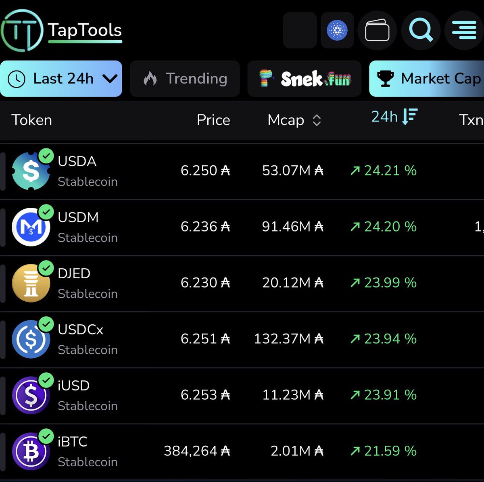Select the Trending tab

185,79
